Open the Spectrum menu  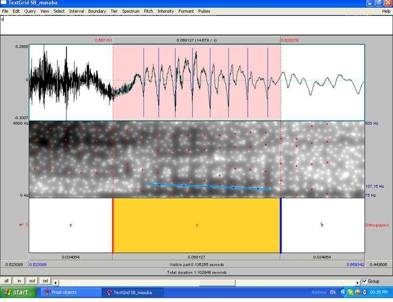tap(130, 11)
